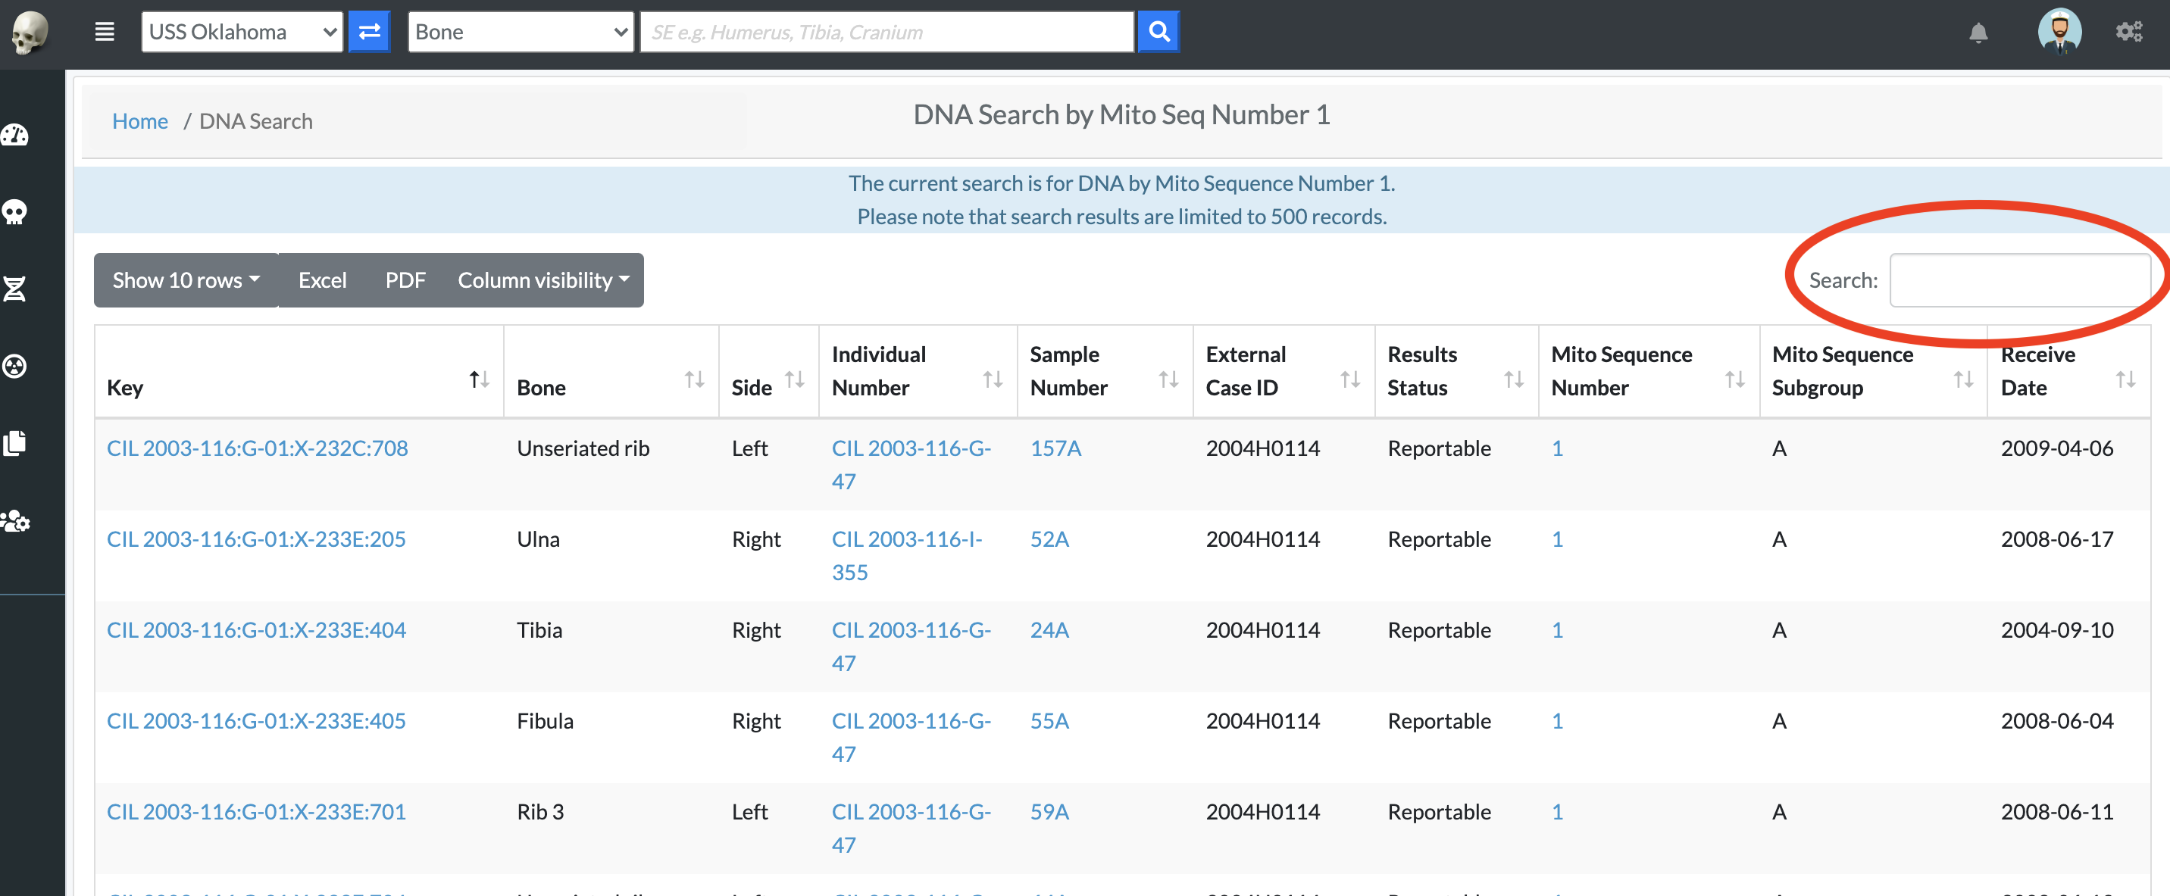2170x896 pixels.
Task: Sort the table by Side column
Action: click(x=768, y=371)
